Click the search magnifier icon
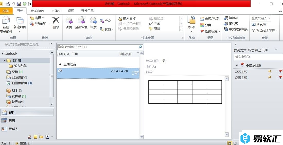Image resolution: width=283 pixels, height=145 pixels. pos(140,47)
